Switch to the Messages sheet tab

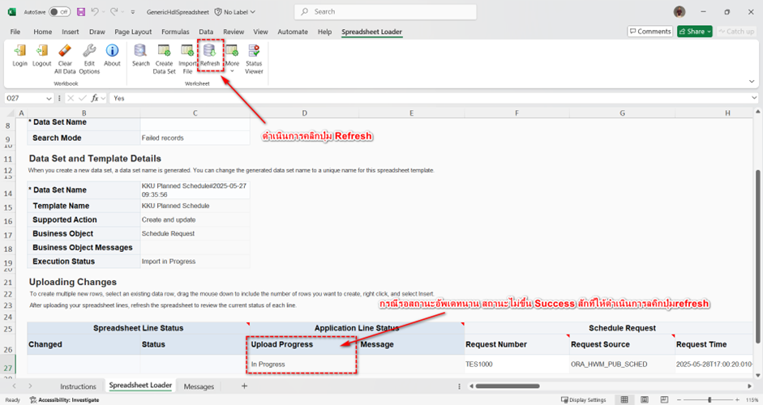coord(199,386)
